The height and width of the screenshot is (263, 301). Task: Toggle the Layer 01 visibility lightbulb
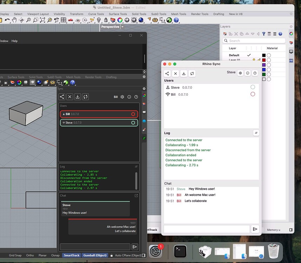254,59
